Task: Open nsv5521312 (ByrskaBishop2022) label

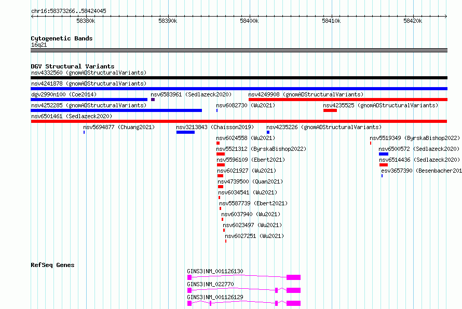Action: click(x=261, y=149)
